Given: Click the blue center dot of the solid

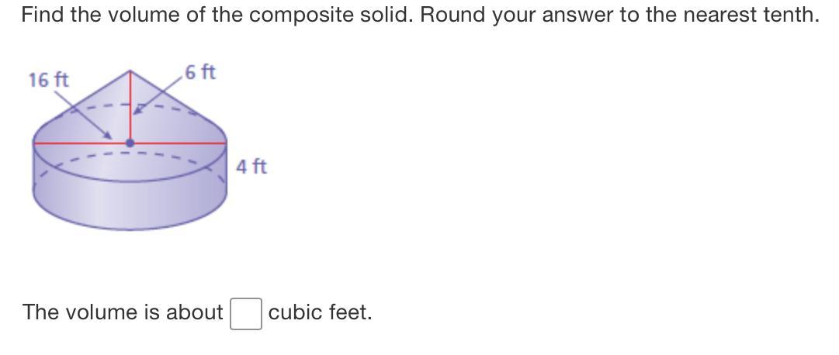Looking at the screenshot, I should coord(130,143).
